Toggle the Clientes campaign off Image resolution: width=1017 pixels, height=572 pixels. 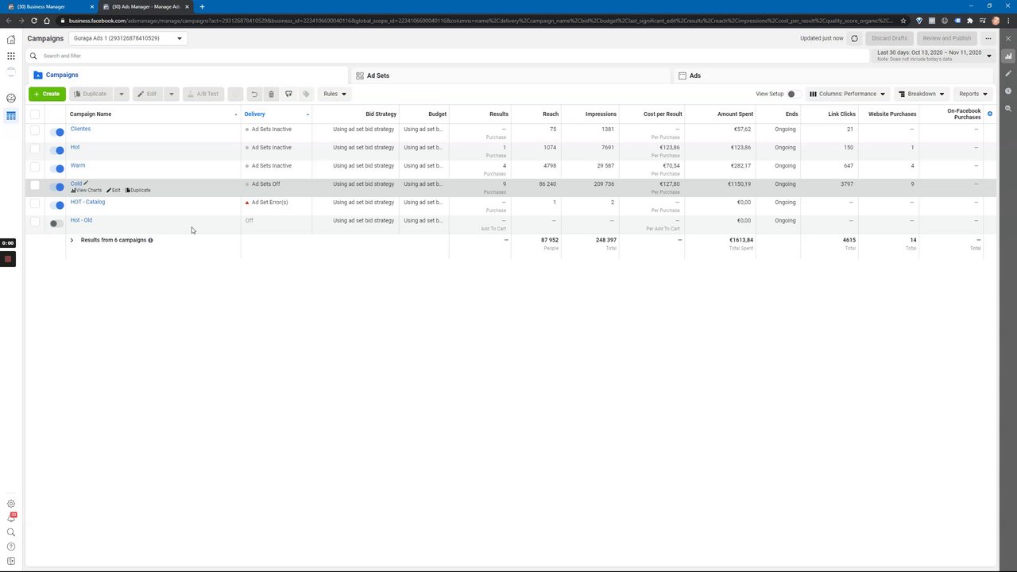click(x=56, y=132)
